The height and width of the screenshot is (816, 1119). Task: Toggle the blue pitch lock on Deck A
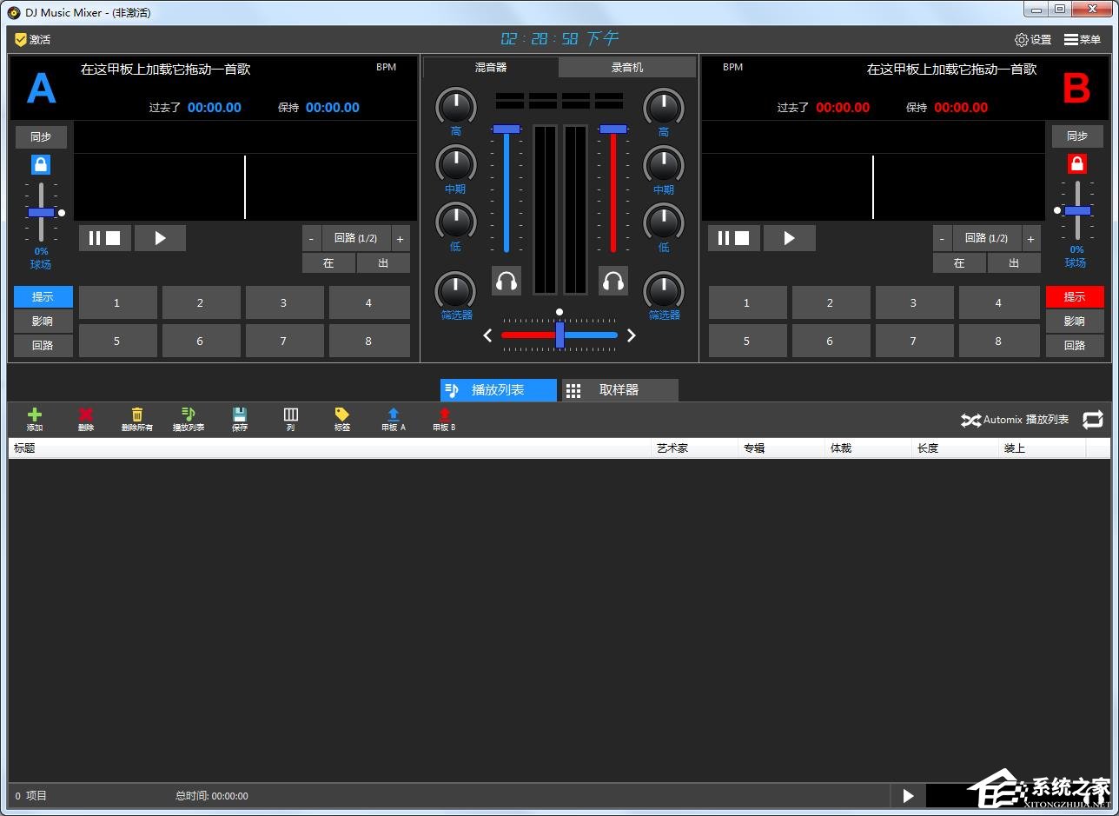[41, 164]
